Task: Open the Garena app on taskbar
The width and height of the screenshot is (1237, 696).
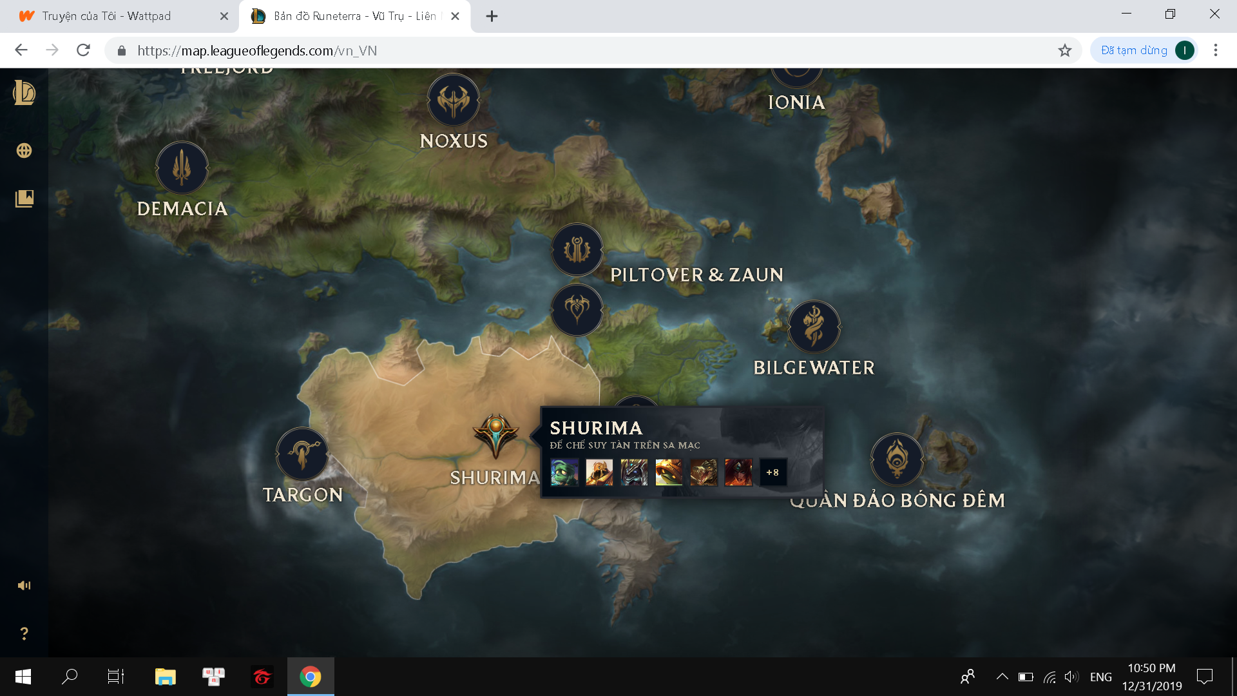Action: click(262, 677)
